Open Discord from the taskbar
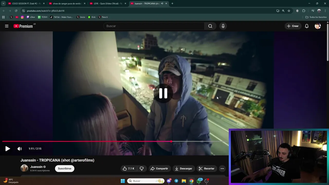This screenshot has height=185, width=329. (169, 181)
